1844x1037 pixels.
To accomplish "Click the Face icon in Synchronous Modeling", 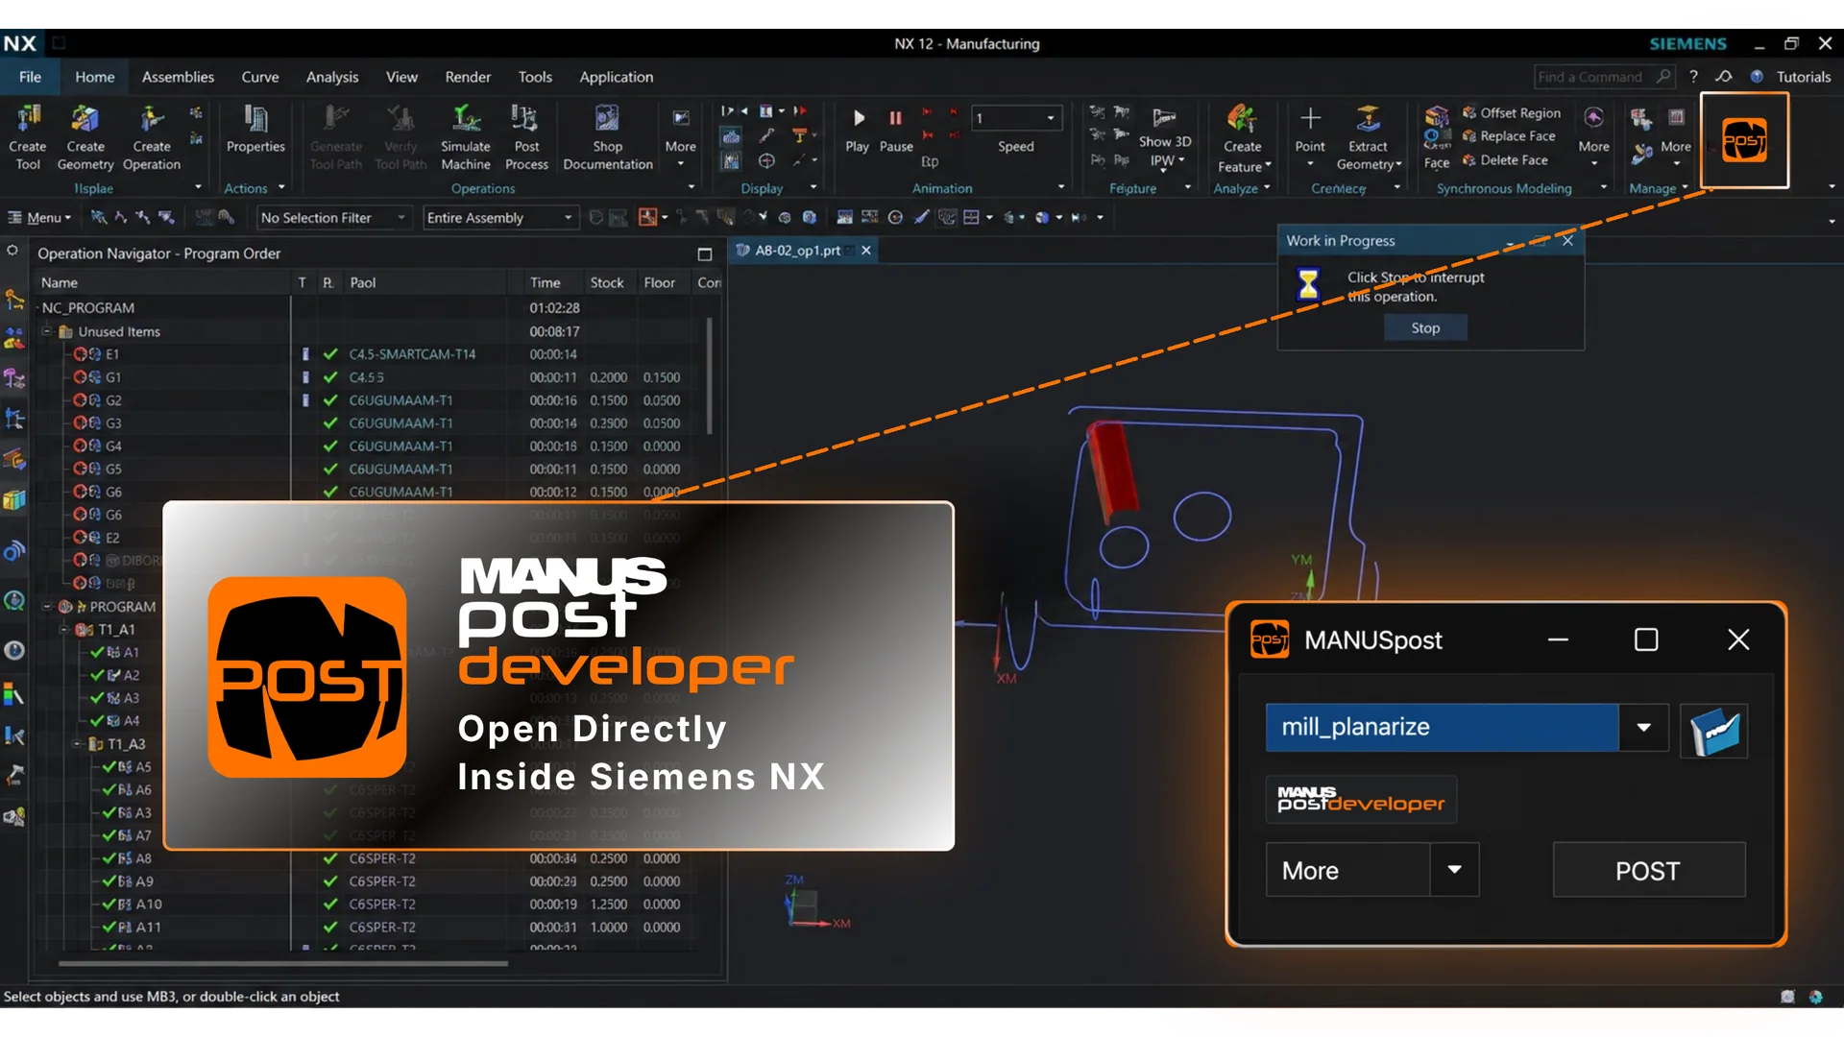I will pyautogui.click(x=1437, y=137).
